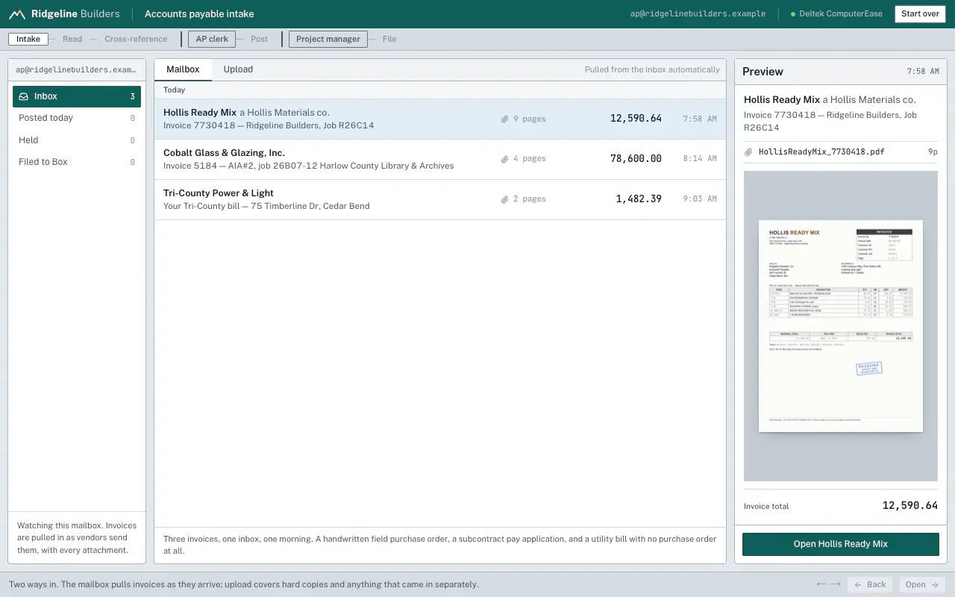Click the '4 pages' attachment label
Viewport: 955px width, 597px height.
pyautogui.click(x=529, y=159)
